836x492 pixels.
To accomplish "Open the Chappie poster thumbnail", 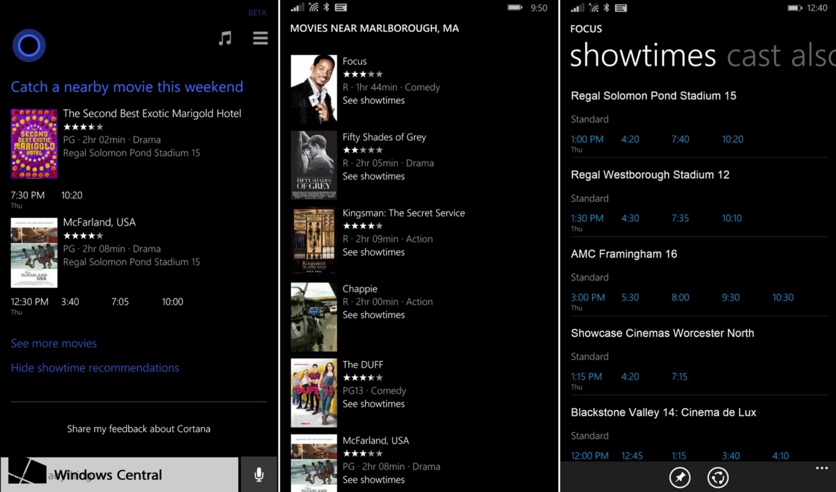I will [313, 317].
